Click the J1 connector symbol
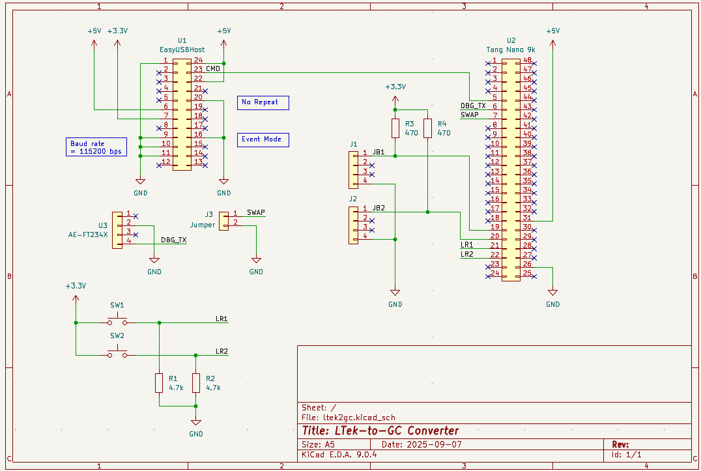The height and width of the screenshot is (471, 701). [353, 165]
